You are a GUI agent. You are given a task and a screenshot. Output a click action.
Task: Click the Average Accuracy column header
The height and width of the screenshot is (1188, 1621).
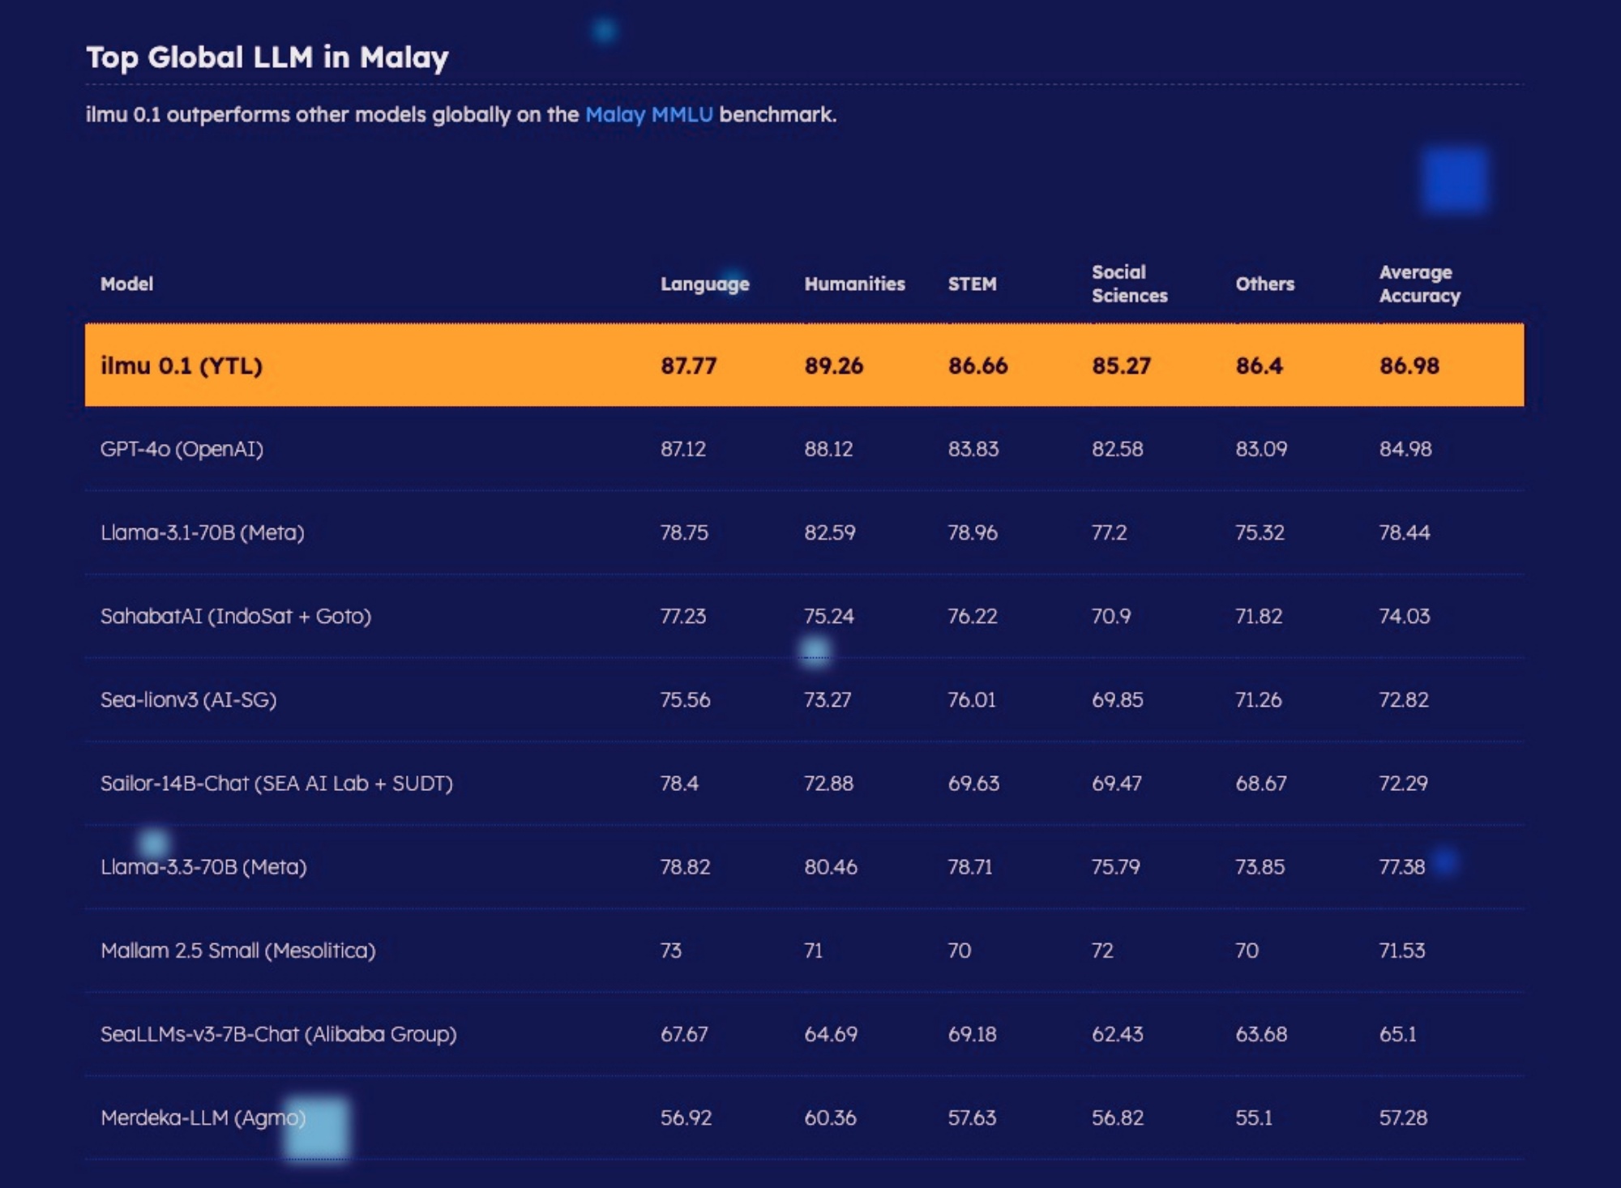1419,284
